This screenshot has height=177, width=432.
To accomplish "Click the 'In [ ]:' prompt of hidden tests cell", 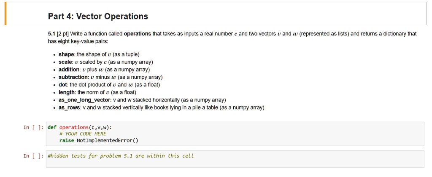I will click(x=33, y=156).
